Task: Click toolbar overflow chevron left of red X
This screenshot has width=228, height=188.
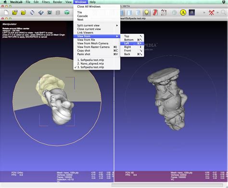Action: (204, 13)
